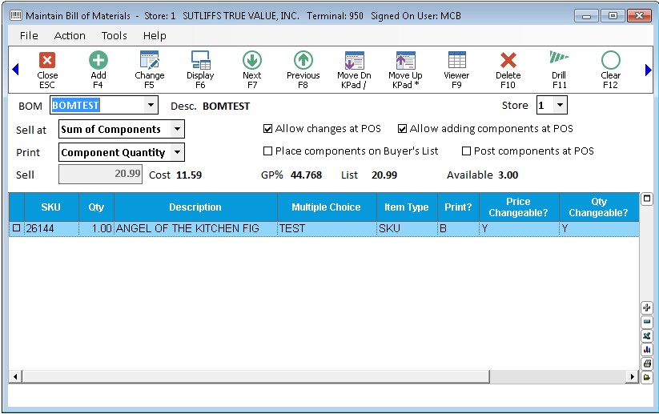The image size is (659, 414).
Task: Click the Previous F8 arrow icon
Action: pyautogui.click(x=303, y=61)
